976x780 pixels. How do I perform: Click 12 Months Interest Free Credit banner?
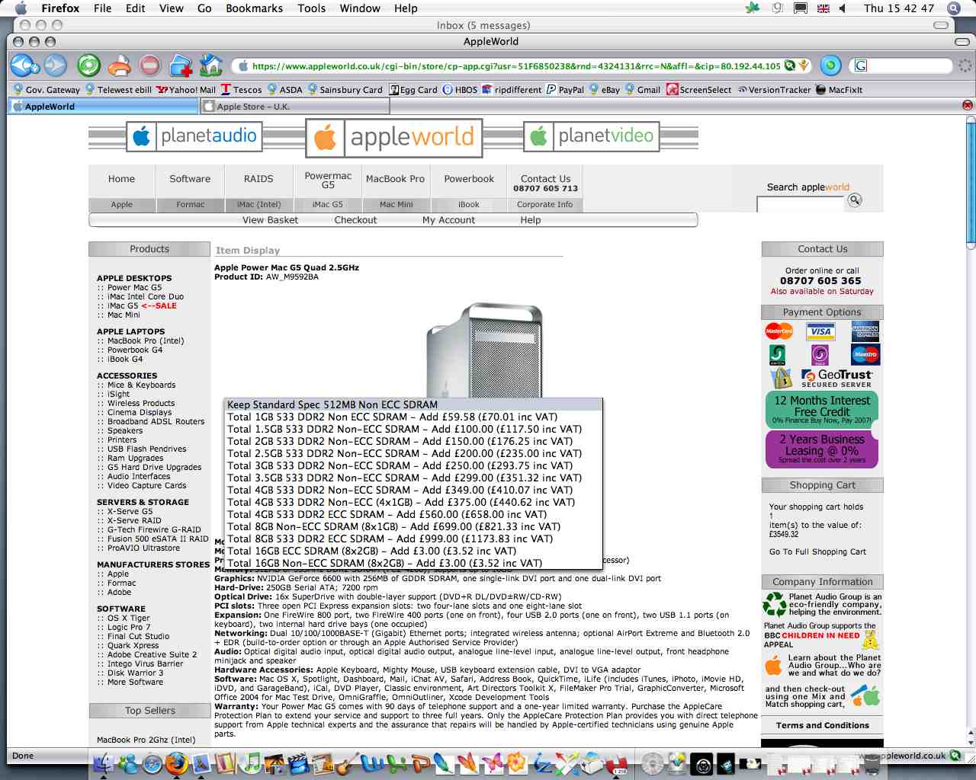(x=822, y=410)
